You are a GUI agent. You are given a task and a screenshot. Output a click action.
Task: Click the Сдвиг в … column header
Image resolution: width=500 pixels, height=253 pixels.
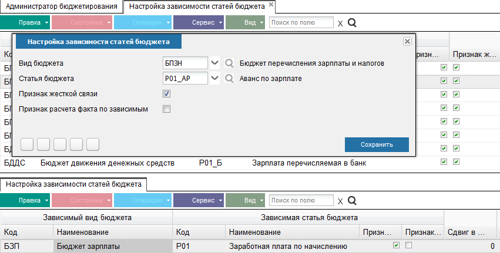tap(471, 232)
